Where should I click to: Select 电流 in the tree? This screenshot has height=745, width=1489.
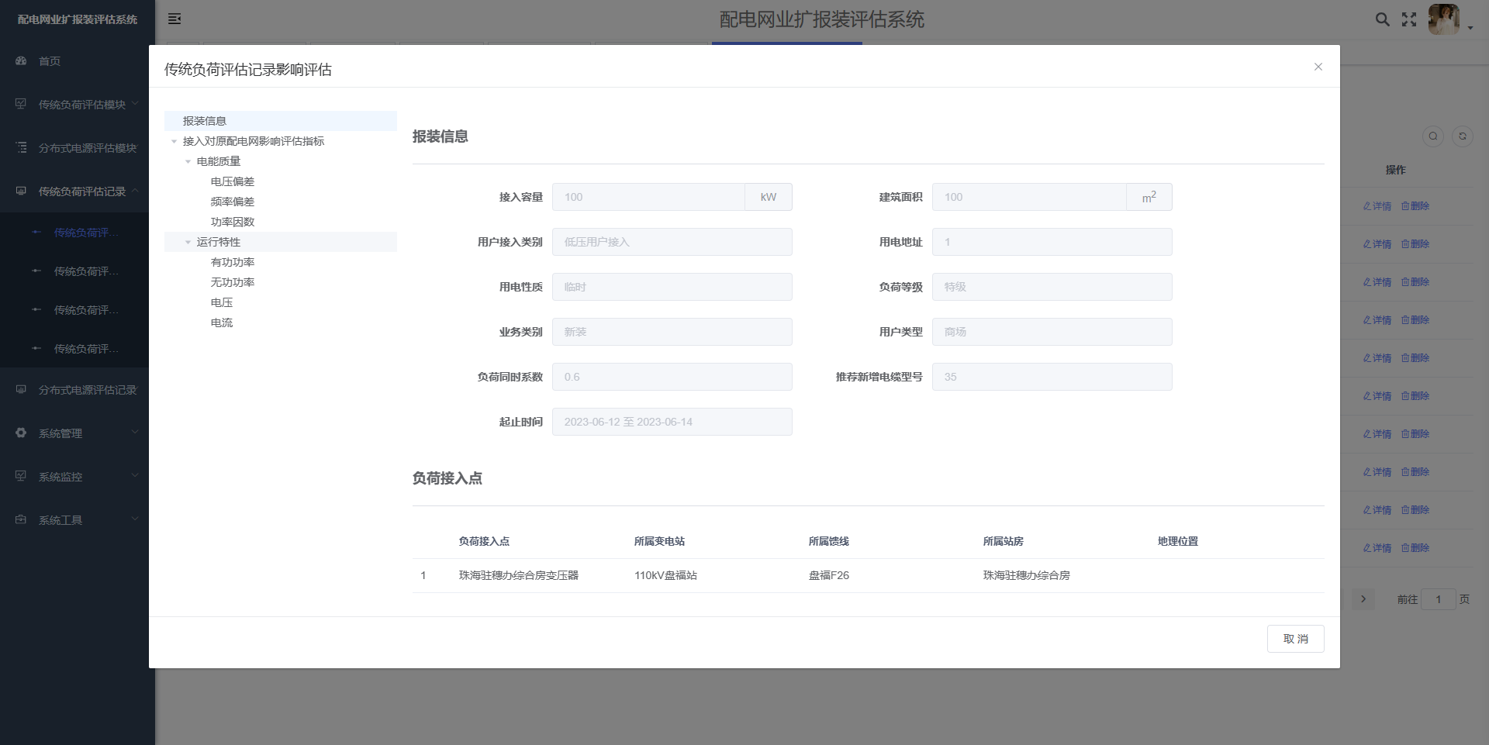(x=222, y=322)
